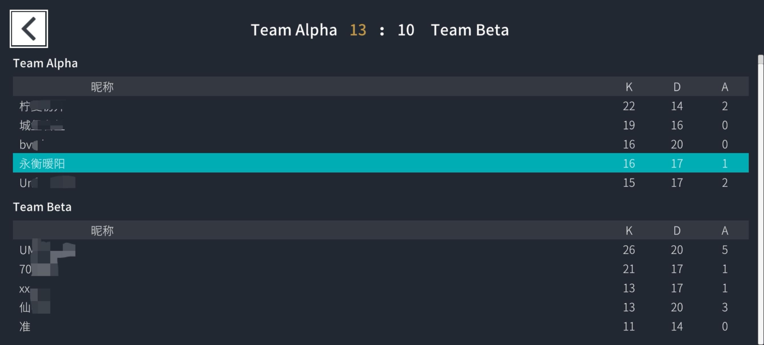764x345 pixels.
Task: Sort Team Beta table by K column
Action: [x=629, y=230]
